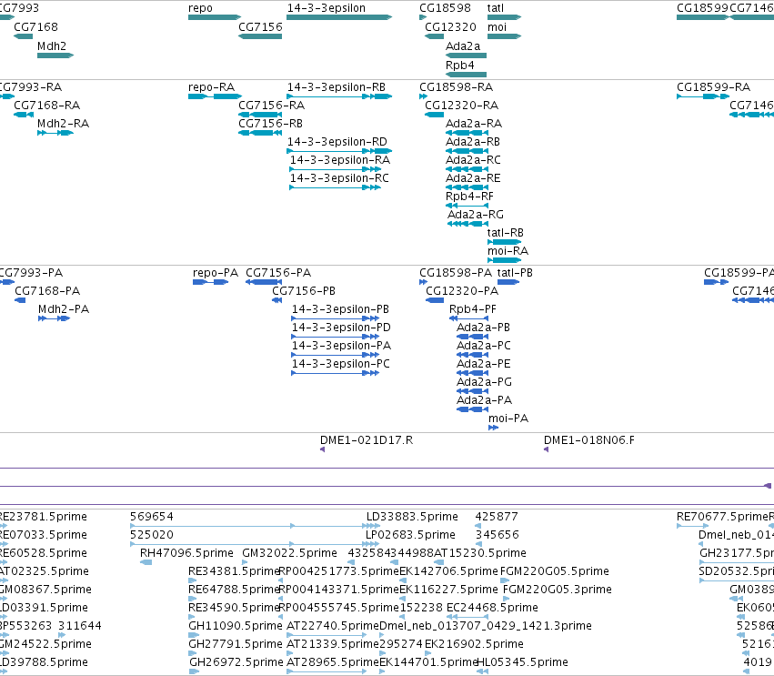Select the repo-PA protein label
The image size is (774, 676).
(x=216, y=273)
